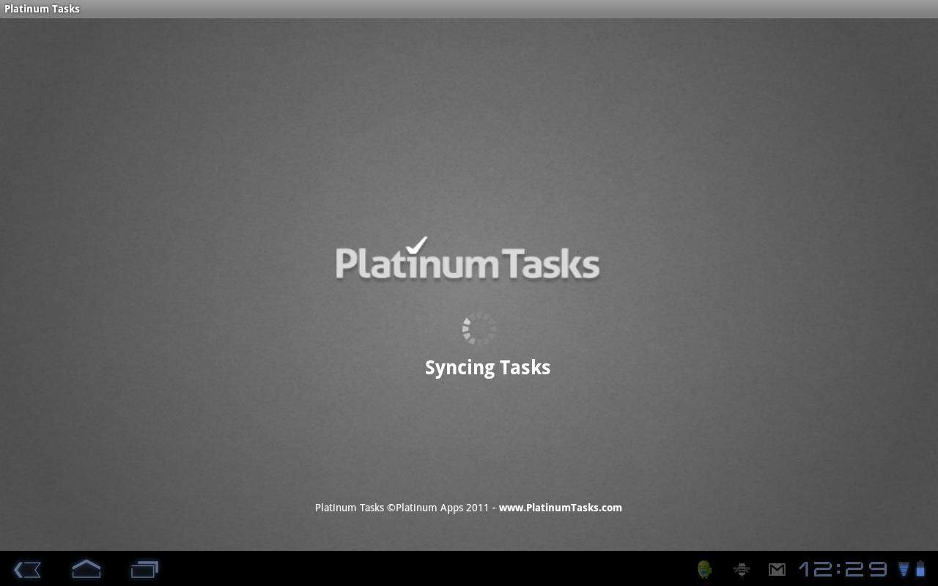Tap the Syncing Tasks label
Image resolution: width=938 pixels, height=586 pixels.
(487, 367)
